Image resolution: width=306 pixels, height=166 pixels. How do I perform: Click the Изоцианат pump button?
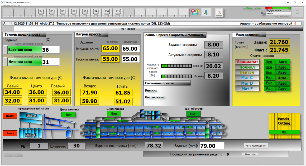247,61
